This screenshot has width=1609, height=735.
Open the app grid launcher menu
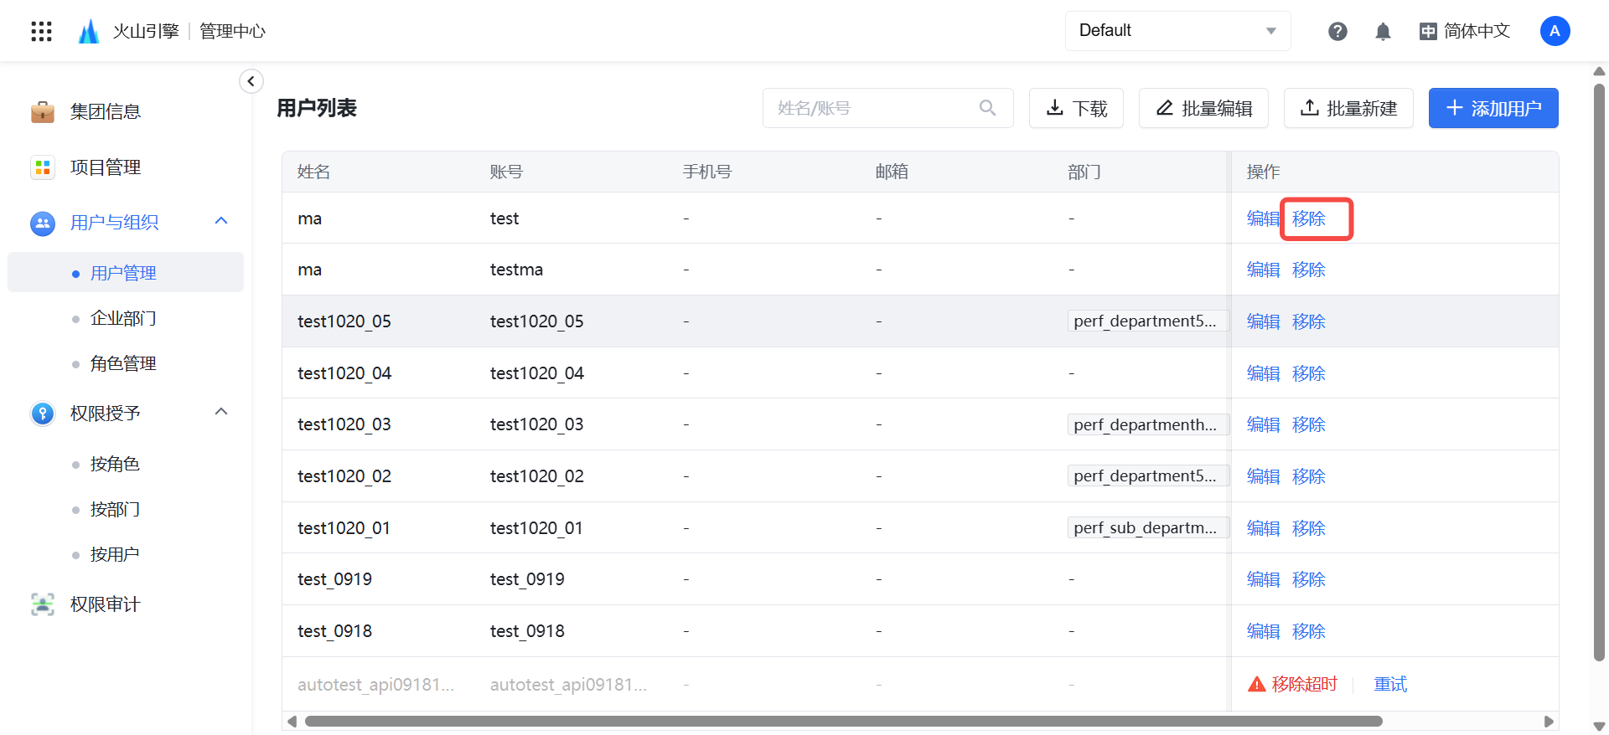click(x=41, y=31)
